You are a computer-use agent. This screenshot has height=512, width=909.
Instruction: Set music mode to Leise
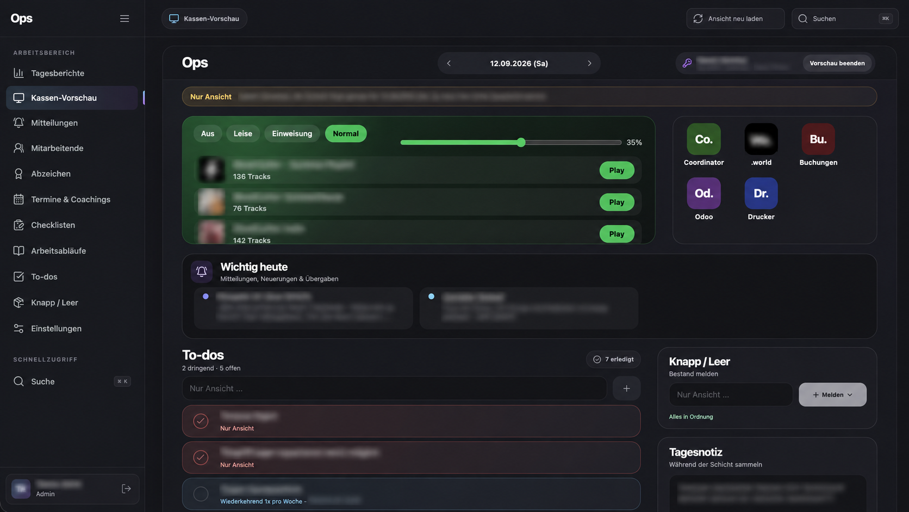point(243,134)
